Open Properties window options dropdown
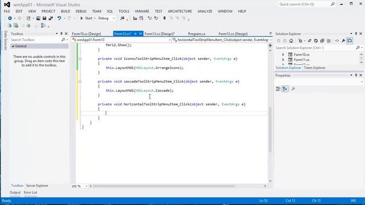 click(x=351, y=75)
